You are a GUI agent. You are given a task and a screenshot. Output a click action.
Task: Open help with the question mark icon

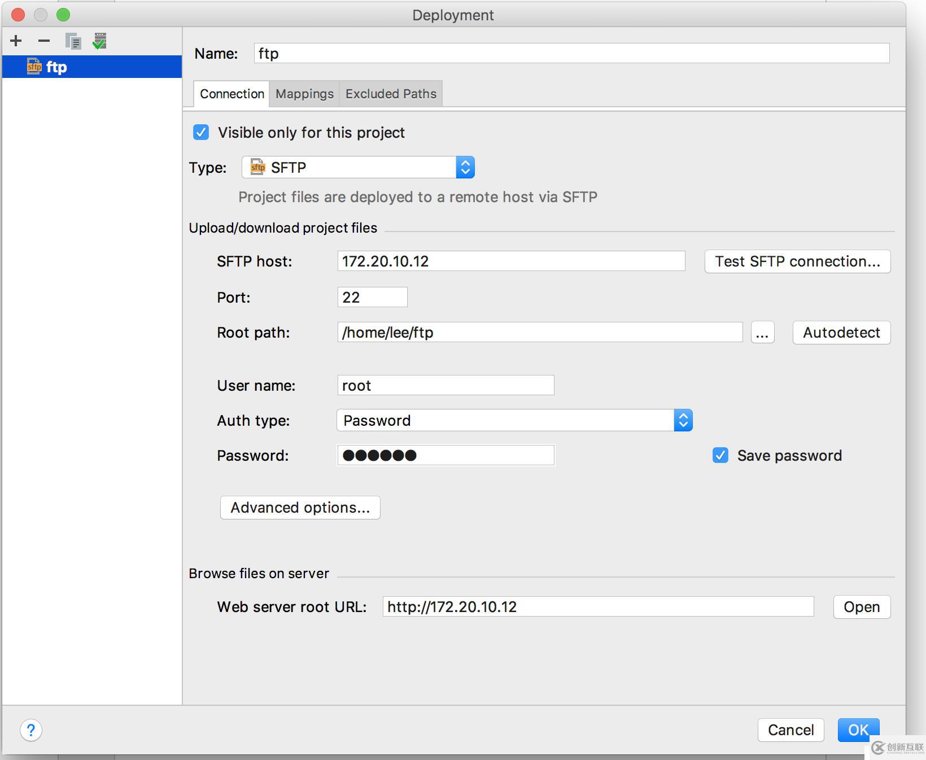pyautogui.click(x=31, y=730)
